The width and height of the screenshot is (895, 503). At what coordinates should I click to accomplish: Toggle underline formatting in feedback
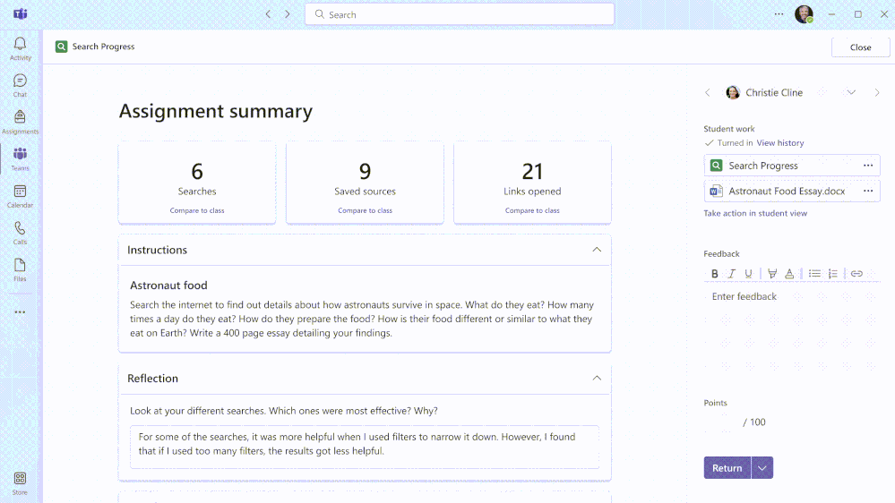(x=748, y=274)
